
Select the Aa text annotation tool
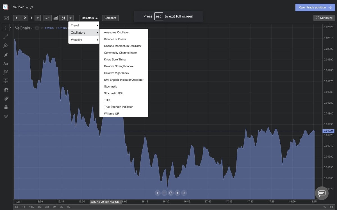coord(6,64)
